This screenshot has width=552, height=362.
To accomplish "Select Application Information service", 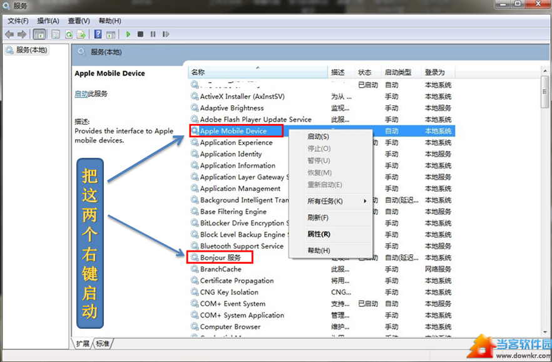I will 238,165.
